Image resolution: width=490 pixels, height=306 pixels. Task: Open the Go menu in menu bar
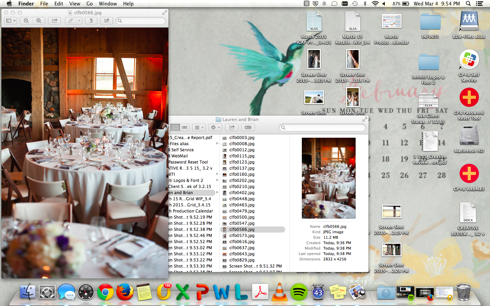click(89, 4)
